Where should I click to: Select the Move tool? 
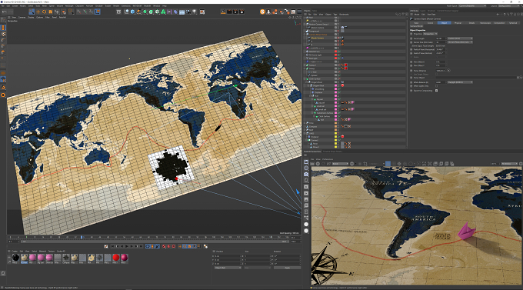(x=38, y=12)
